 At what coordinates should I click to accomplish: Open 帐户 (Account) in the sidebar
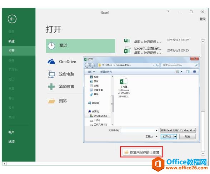11,132
